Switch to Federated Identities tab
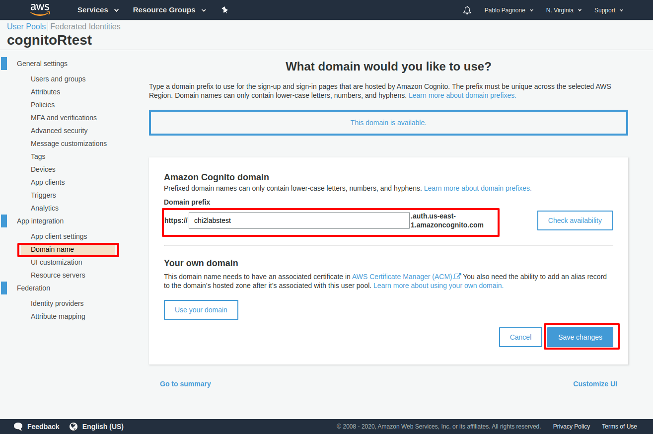Viewport: 653px width, 434px height. click(x=85, y=27)
